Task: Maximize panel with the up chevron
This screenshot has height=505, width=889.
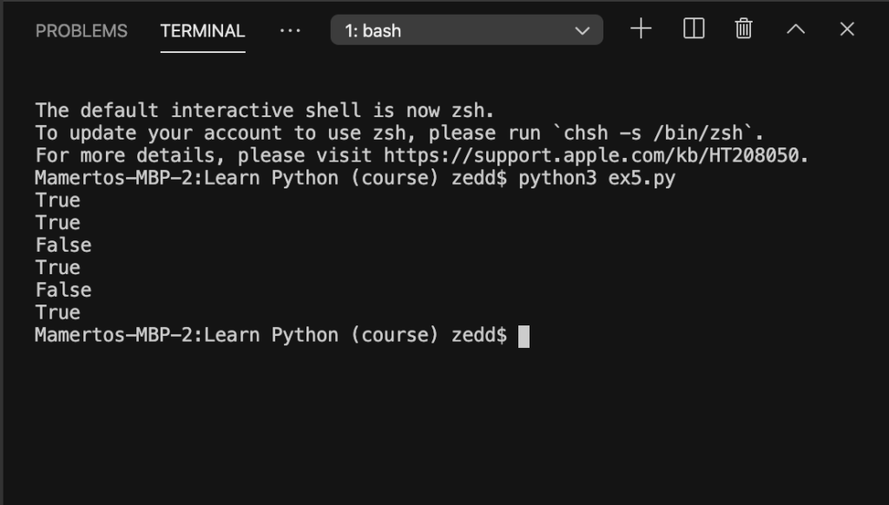Action: [795, 29]
